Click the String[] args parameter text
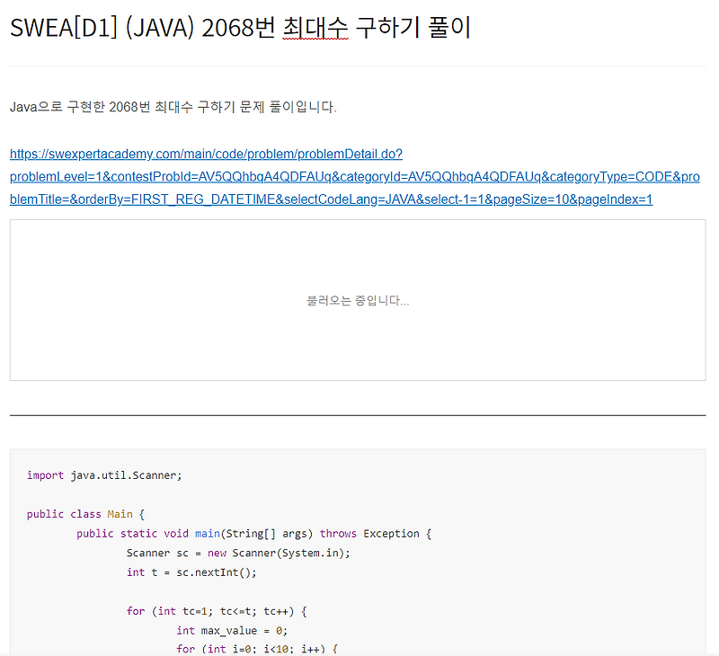 (261, 533)
